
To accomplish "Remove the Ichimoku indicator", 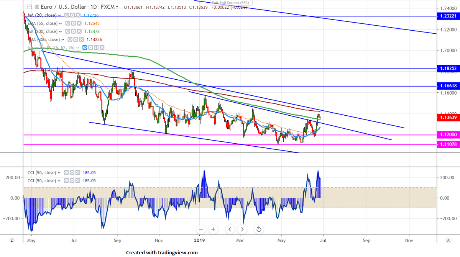I will [102, 47].
